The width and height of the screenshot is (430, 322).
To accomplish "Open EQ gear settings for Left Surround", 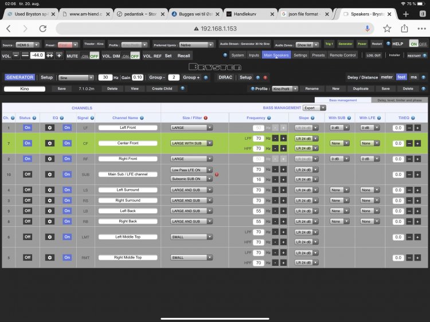I will pos(50,190).
